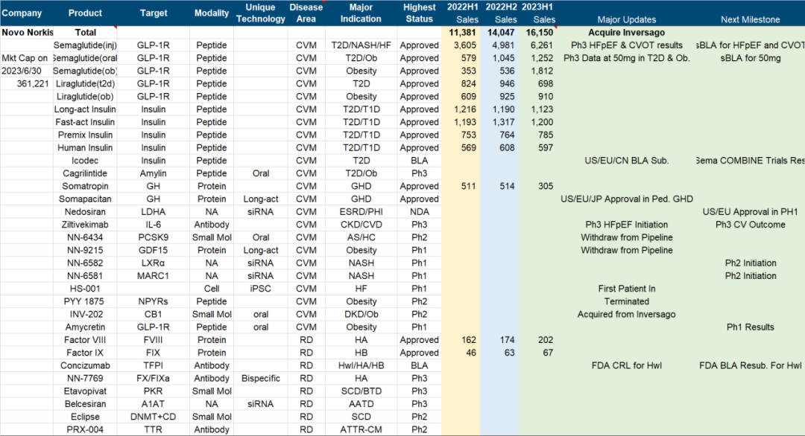Click the Icodec product cell
This screenshot has width=805, height=436.
coord(85,161)
